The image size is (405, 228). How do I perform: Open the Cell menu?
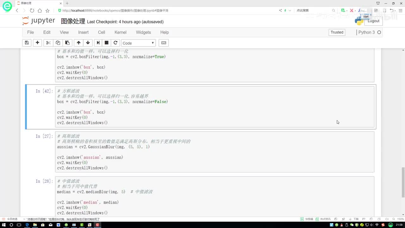coord(102,32)
